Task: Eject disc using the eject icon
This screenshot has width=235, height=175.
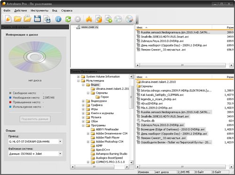Action: coord(78,19)
